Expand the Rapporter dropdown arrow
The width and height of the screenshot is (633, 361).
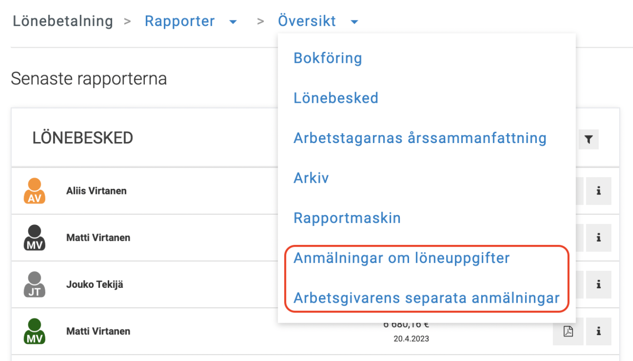tap(233, 21)
